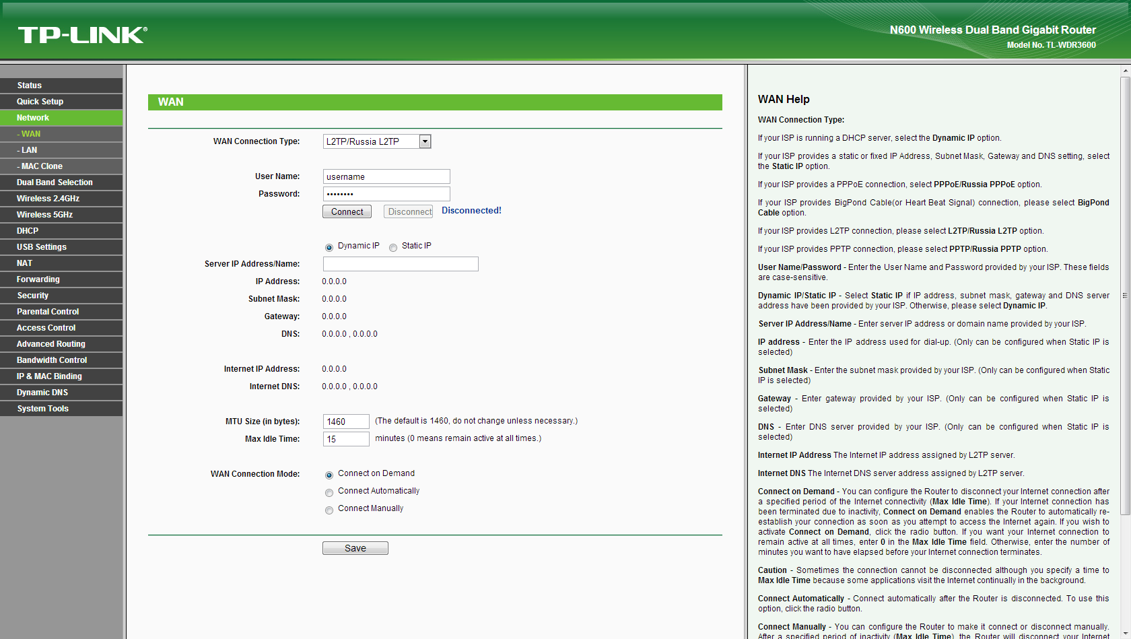1131x639 pixels.
Task: Open the WAN Connection Type dropdown
Action: (377, 141)
